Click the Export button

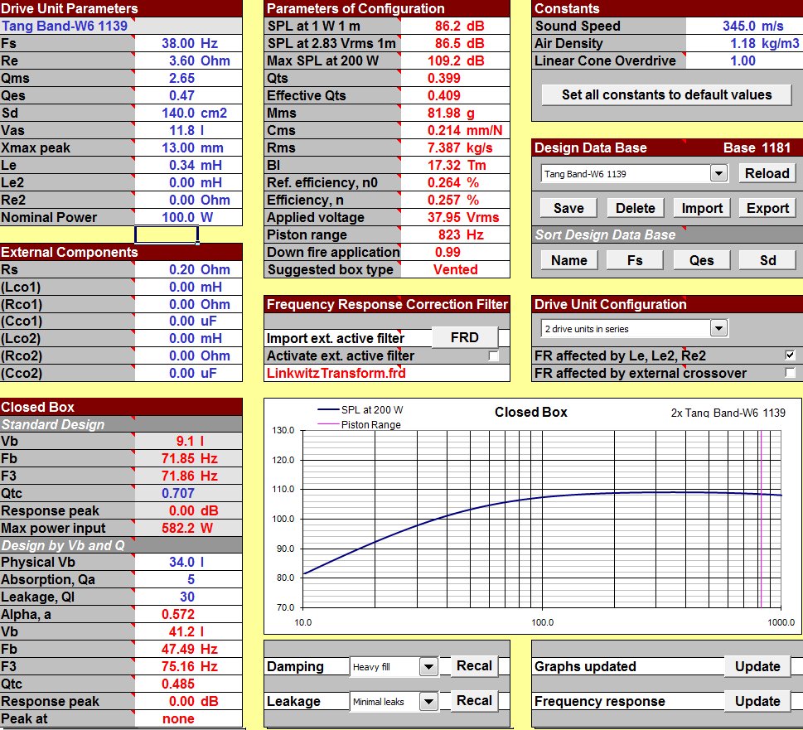(x=767, y=208)
